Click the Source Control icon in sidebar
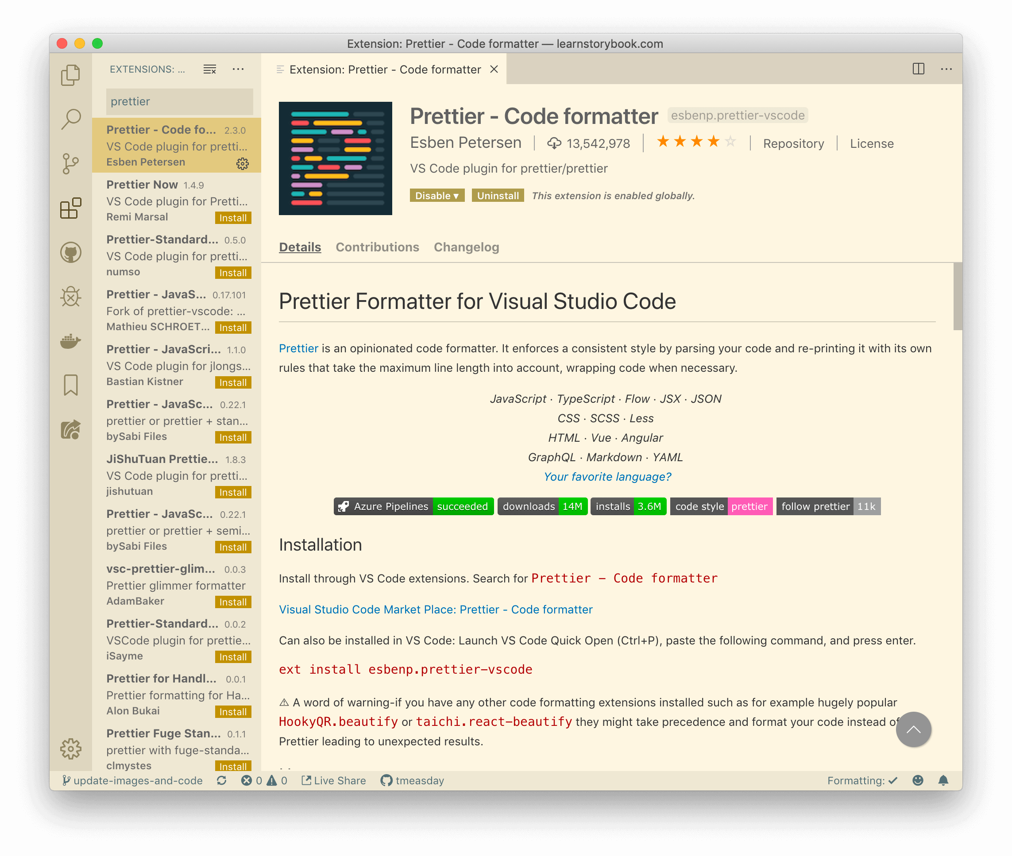Viewport: 1012px width, 856px height. tap(70, 163)
